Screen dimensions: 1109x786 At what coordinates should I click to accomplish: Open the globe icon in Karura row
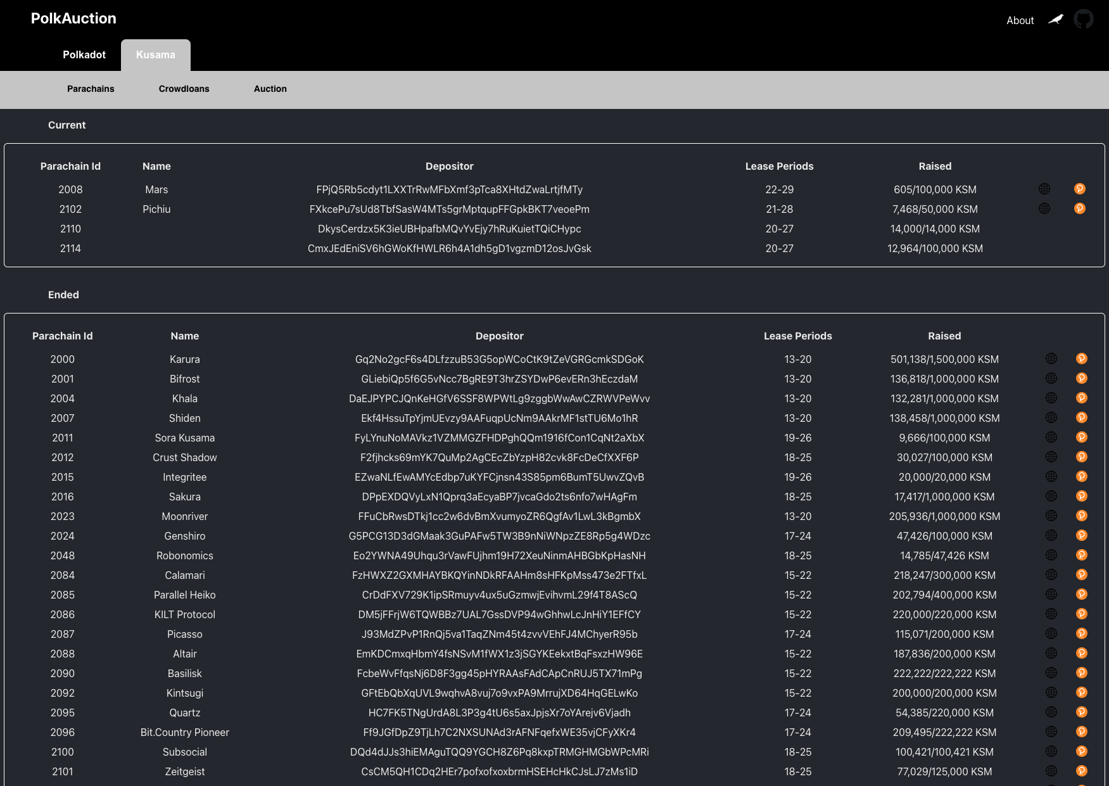1051,358
